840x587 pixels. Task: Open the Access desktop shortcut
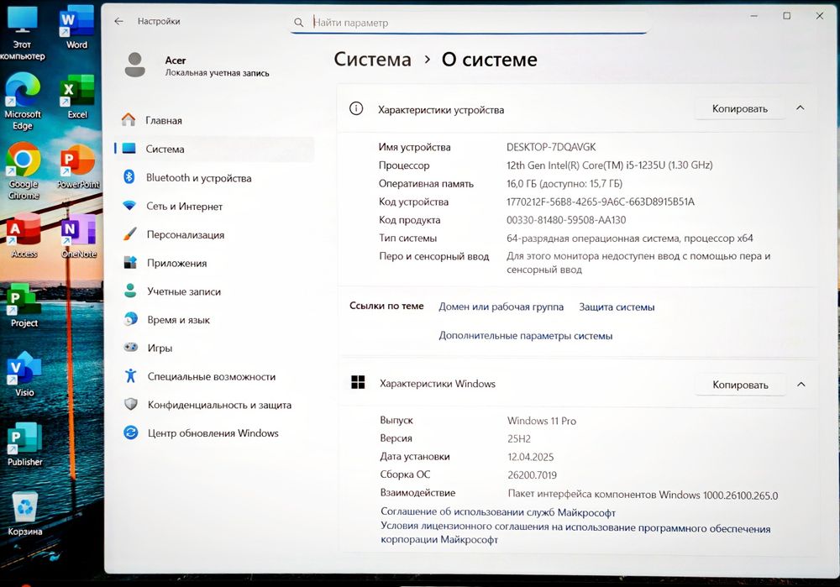pyautogui.click(x=24, y=237)
